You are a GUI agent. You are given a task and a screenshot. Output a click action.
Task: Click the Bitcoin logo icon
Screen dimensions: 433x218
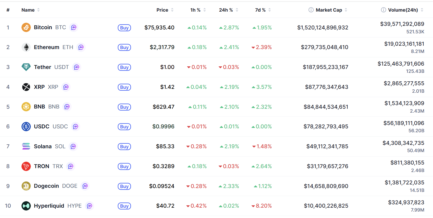[26, 27]
